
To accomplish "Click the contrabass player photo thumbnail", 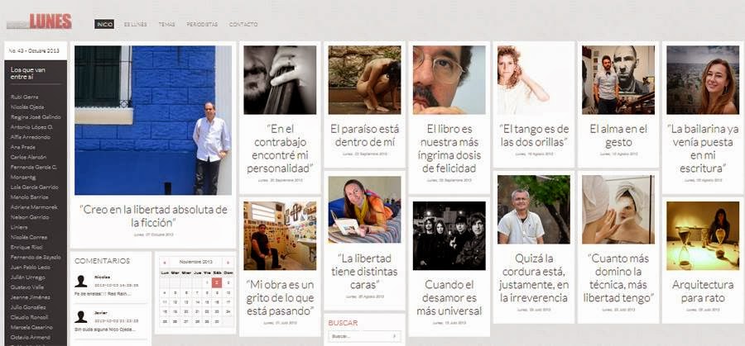I will pyautogui.click(x=280, y=80).
